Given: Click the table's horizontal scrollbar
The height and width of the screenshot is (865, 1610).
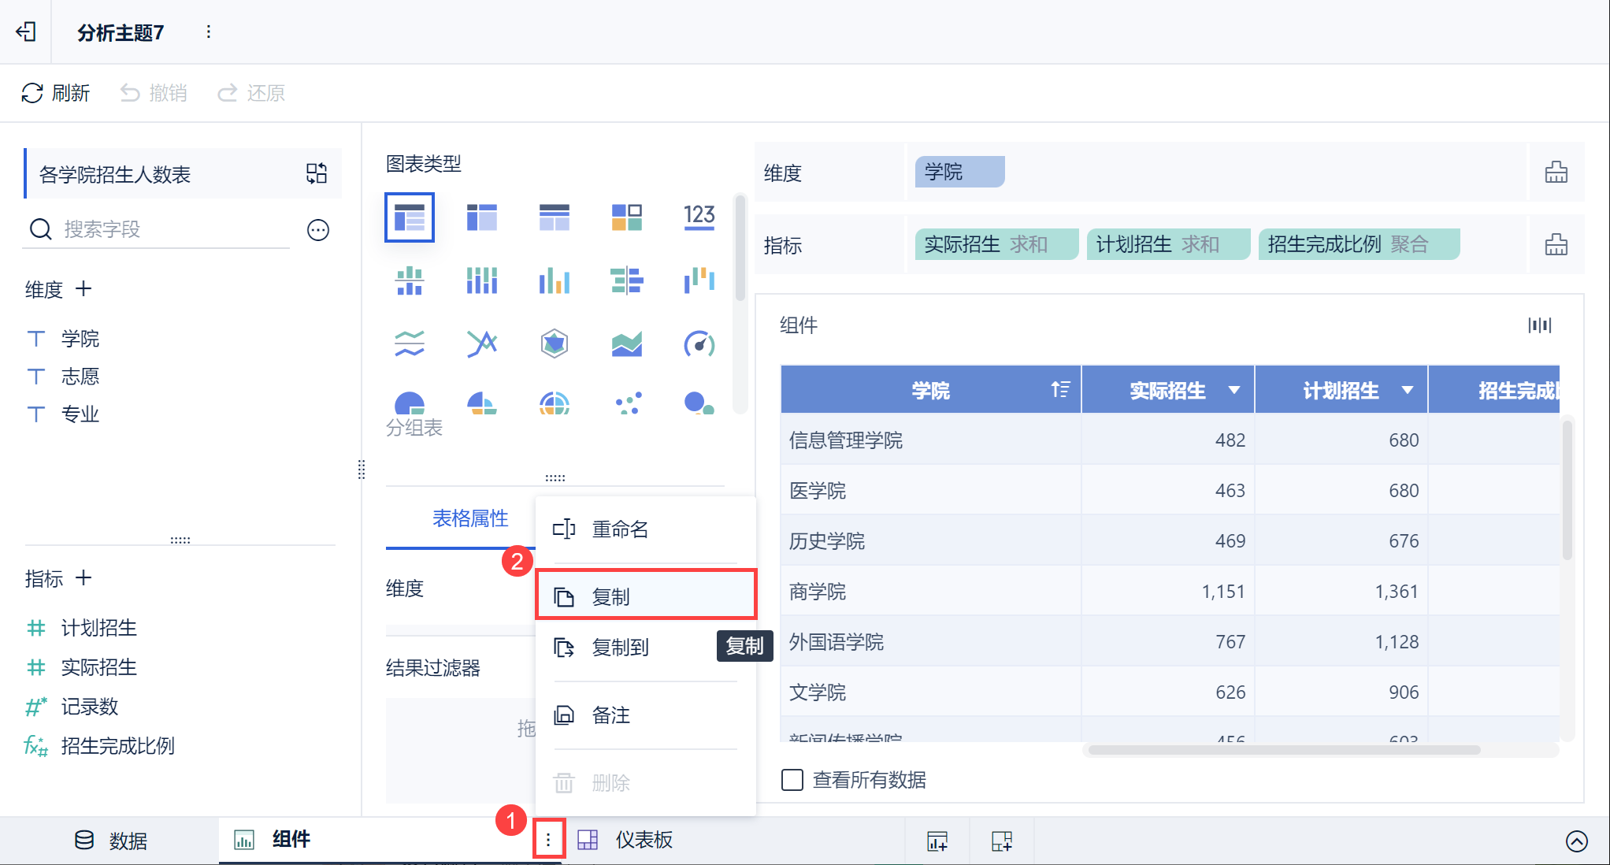Looking at the screenshot, I should tap(1284, 750).
